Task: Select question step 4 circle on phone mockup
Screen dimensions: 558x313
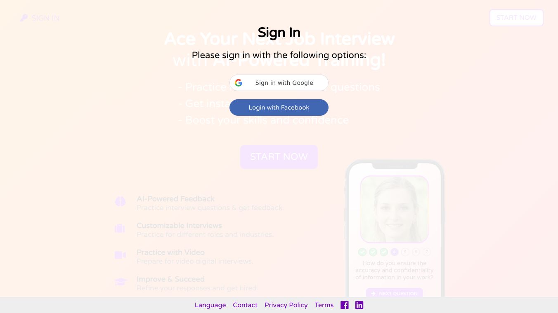Action: pos(395,252)
